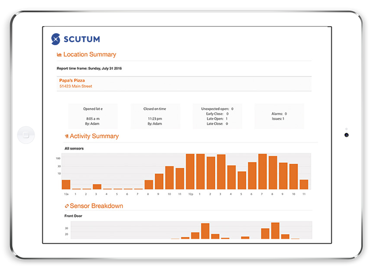This screenshot has height=266, width=370.
Task: Click the chain link icon beside Sensor Breakdown
Action: click(66, 206)
